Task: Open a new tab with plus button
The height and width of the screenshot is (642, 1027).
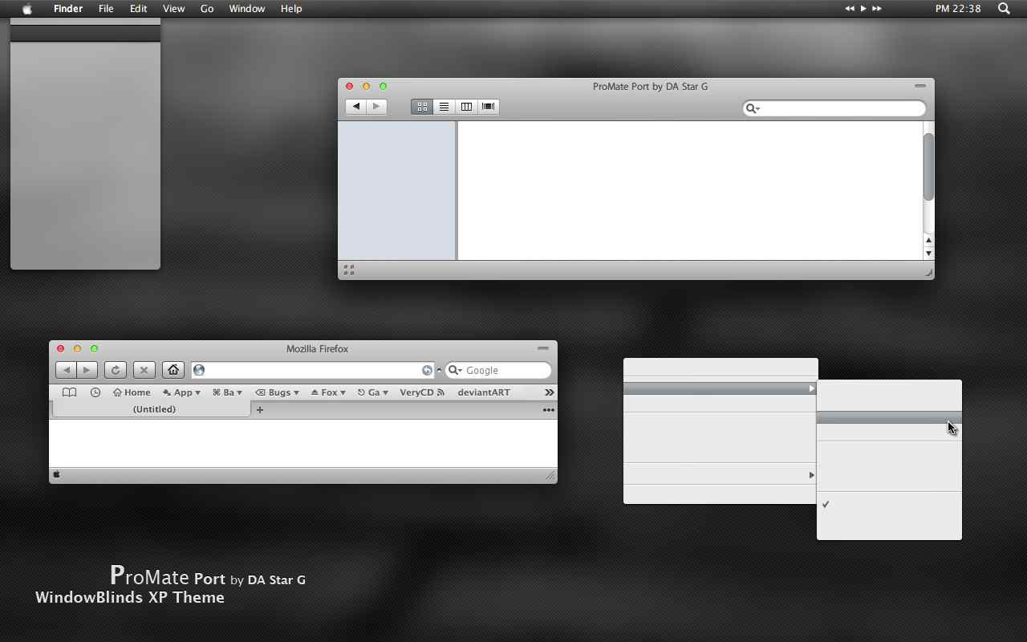Action: [x=259, y=410]
